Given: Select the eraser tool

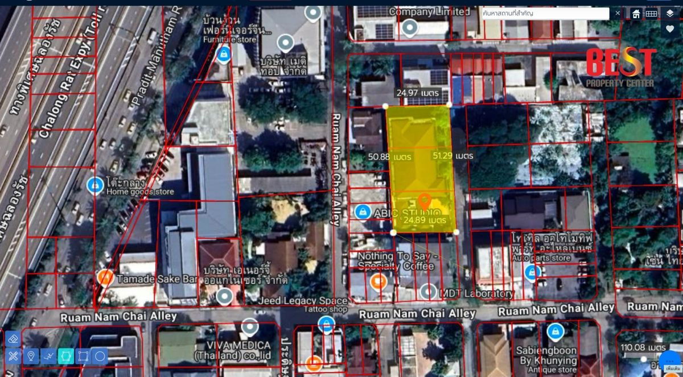Looking at the screenshot, I should coord(14,339).
